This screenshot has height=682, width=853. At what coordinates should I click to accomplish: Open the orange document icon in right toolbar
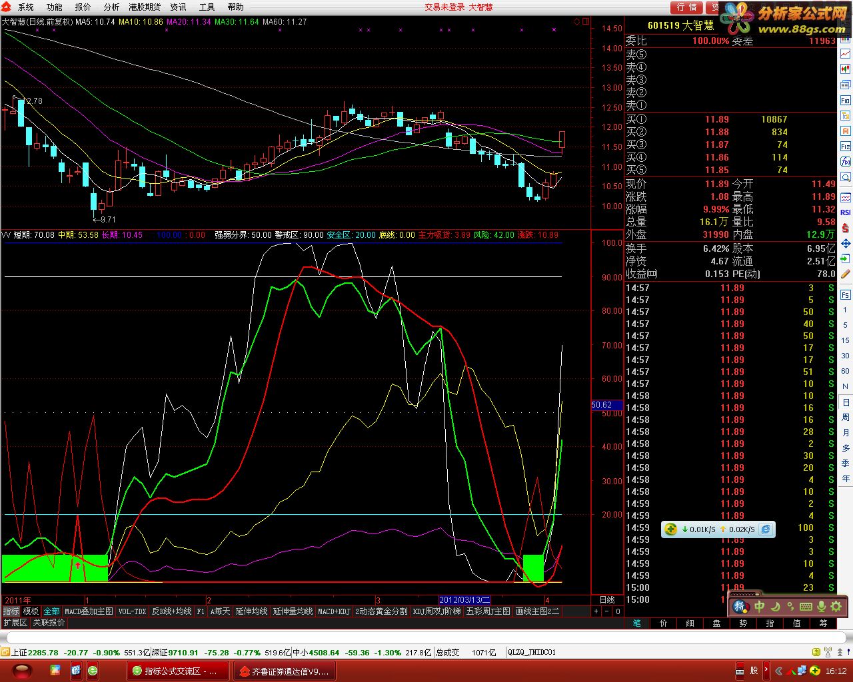(846, 131)
